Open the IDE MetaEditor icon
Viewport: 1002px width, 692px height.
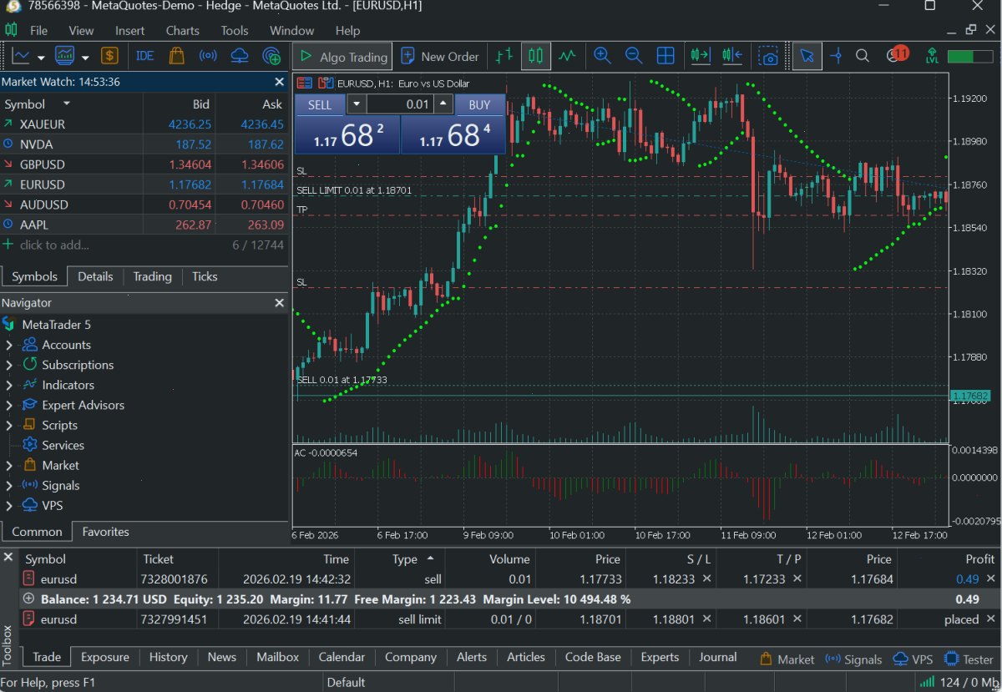[144, 56]
